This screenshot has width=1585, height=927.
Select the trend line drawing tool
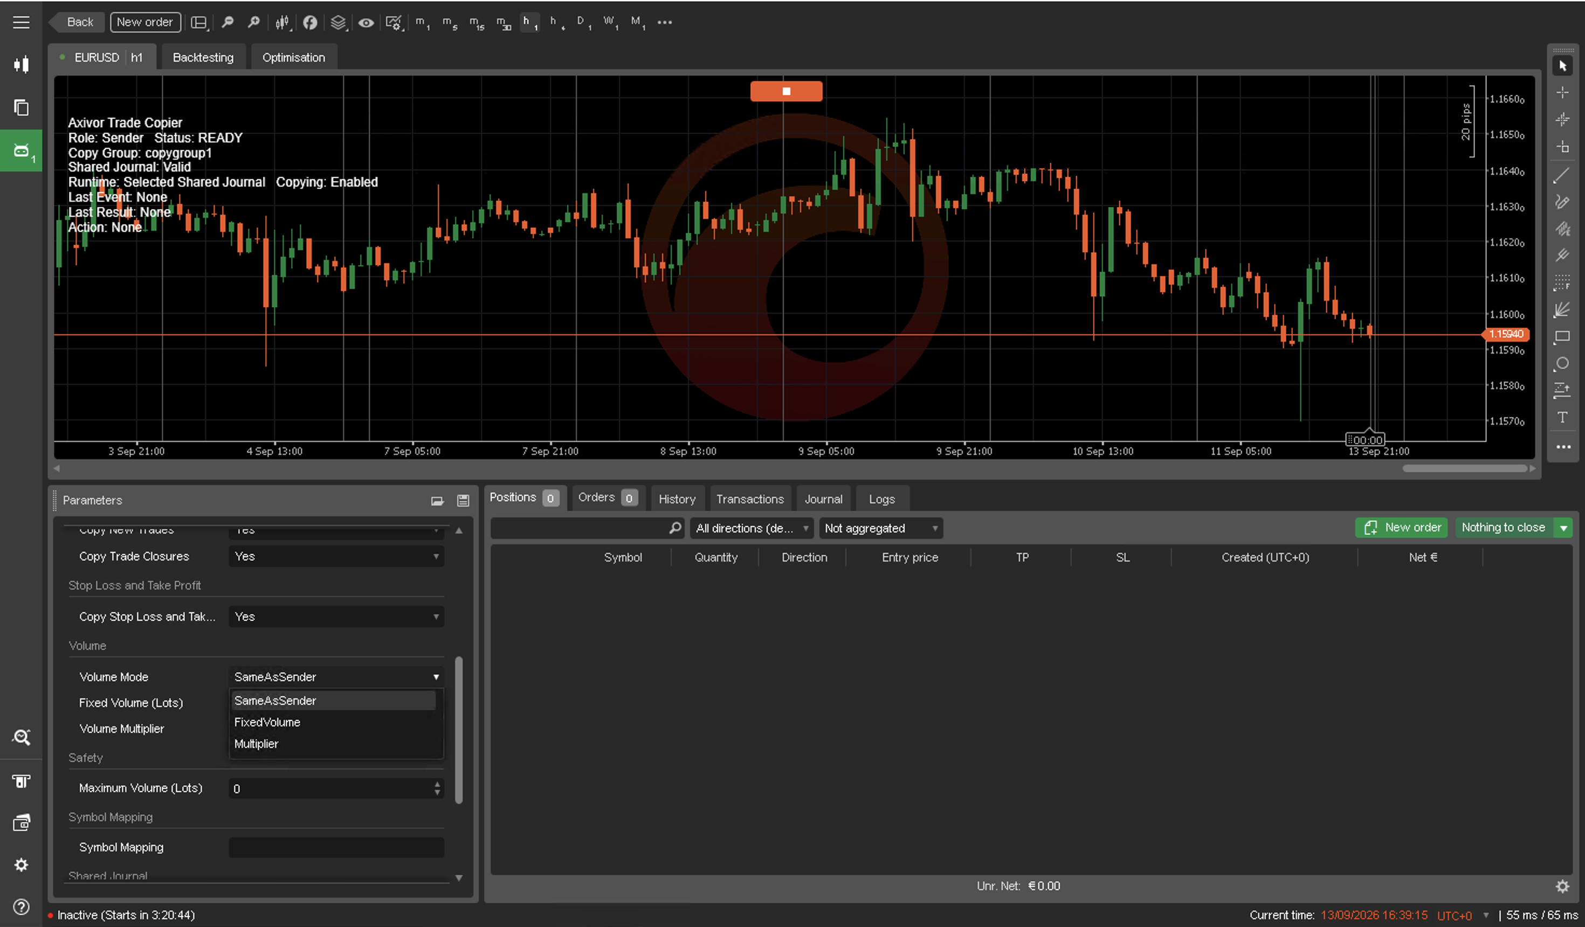(x=1562, y=176)
